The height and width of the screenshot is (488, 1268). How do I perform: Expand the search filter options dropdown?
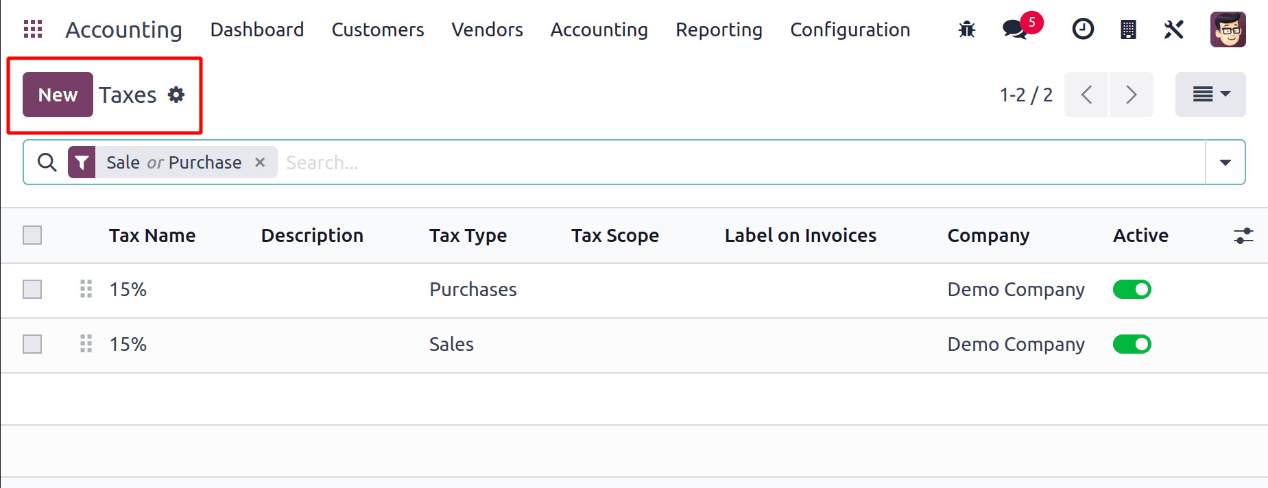coord(1225,162)
